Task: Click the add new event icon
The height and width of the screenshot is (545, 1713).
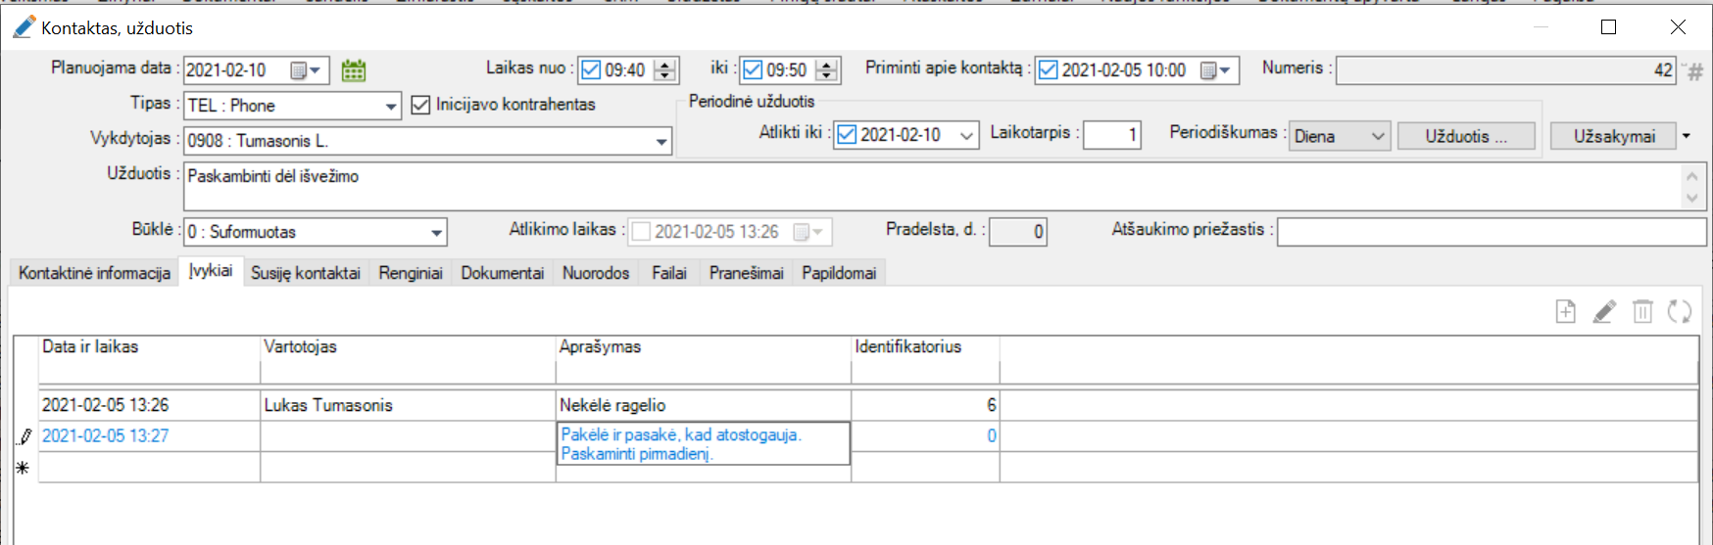Action: coord(1566,311)
